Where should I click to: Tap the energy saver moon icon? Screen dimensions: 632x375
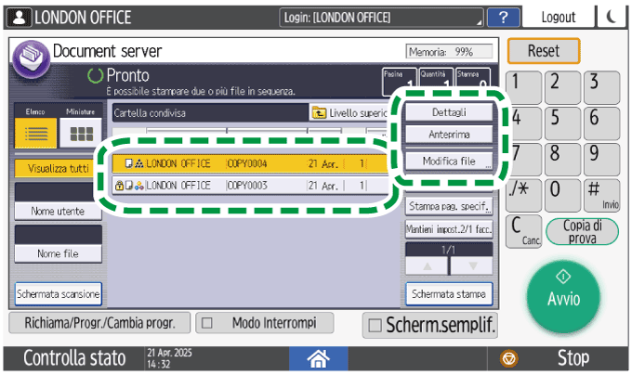pyautogui.click(x=611, y=18)
